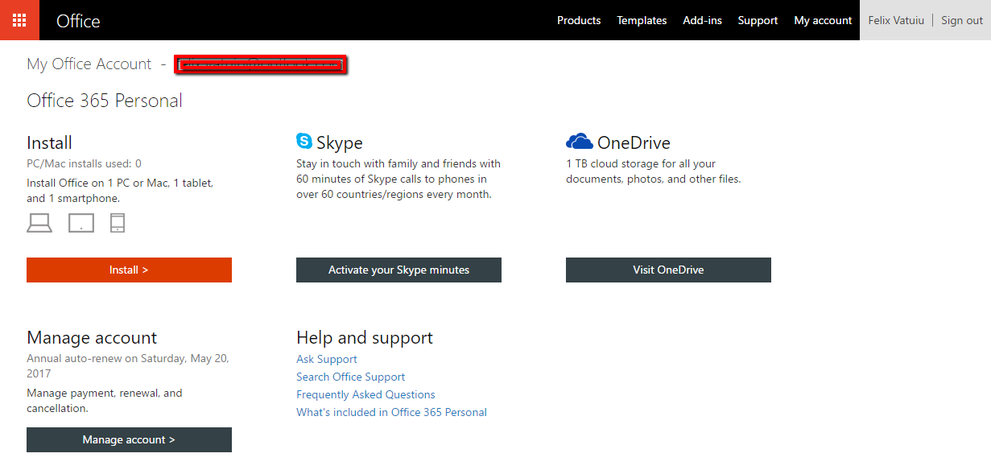Click the Skype logo icon
The width and height of the screenshot is (991, 474).
click(304, 142)
